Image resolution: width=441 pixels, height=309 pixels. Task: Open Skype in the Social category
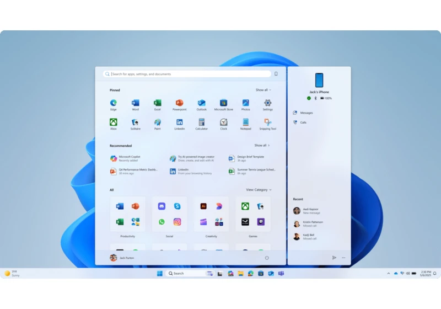(x=177, y=206)
